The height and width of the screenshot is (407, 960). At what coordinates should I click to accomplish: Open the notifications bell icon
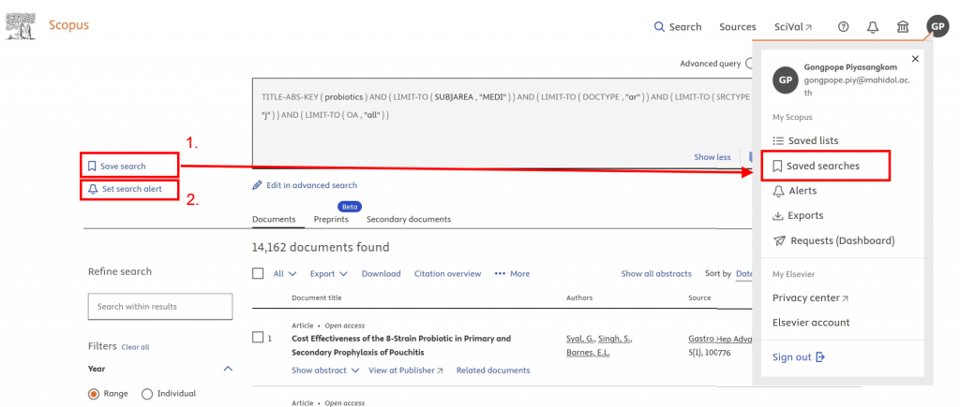pyautogui.click(x=873, y=27)
